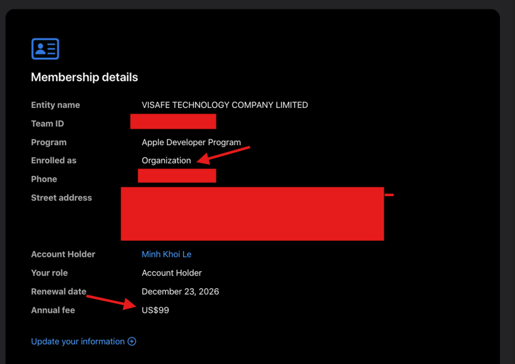Click the membership ID card icon
This screenshot has width=515, height=364.
click(45, 49)
